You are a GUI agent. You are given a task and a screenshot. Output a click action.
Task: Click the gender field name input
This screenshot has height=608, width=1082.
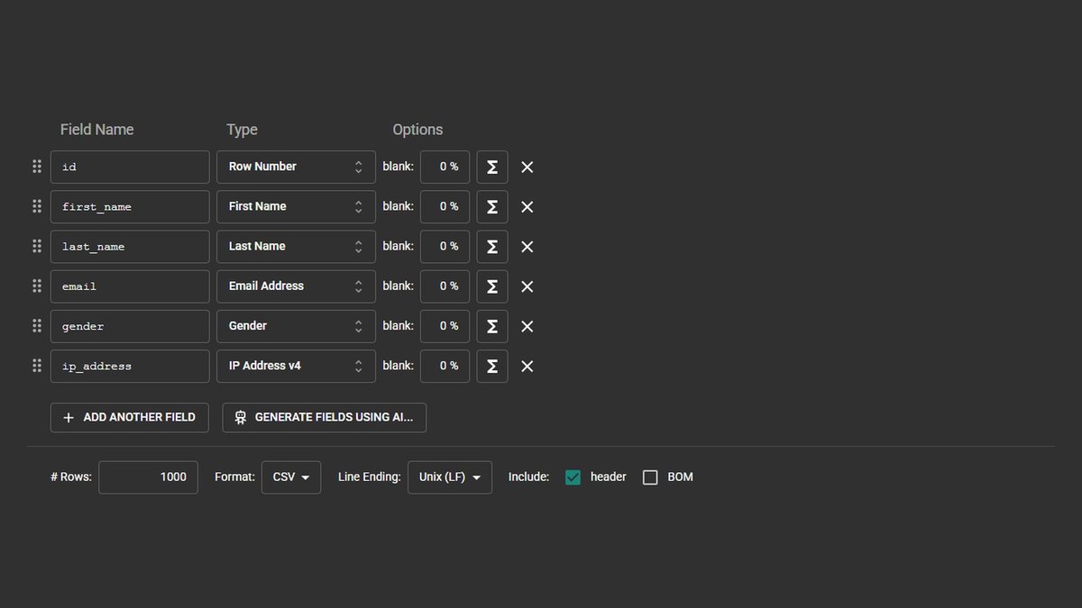[x=130, y=326]
